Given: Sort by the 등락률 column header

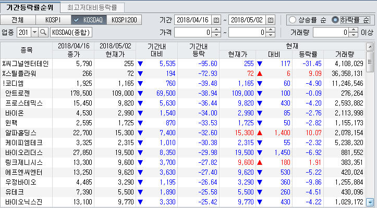Looking at the screenshot, I should pyautogui.click(x=308, y=55).
